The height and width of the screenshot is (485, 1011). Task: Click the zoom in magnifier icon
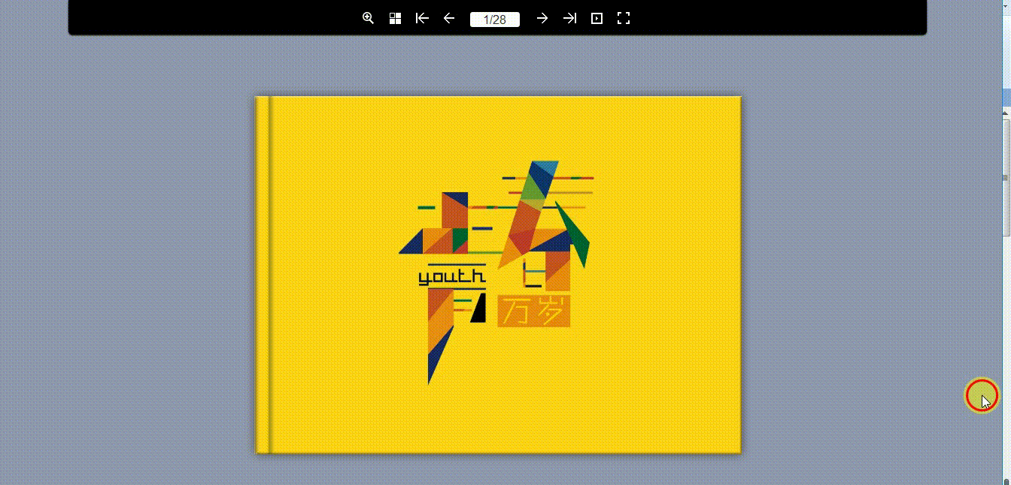[x=368, y=18]
